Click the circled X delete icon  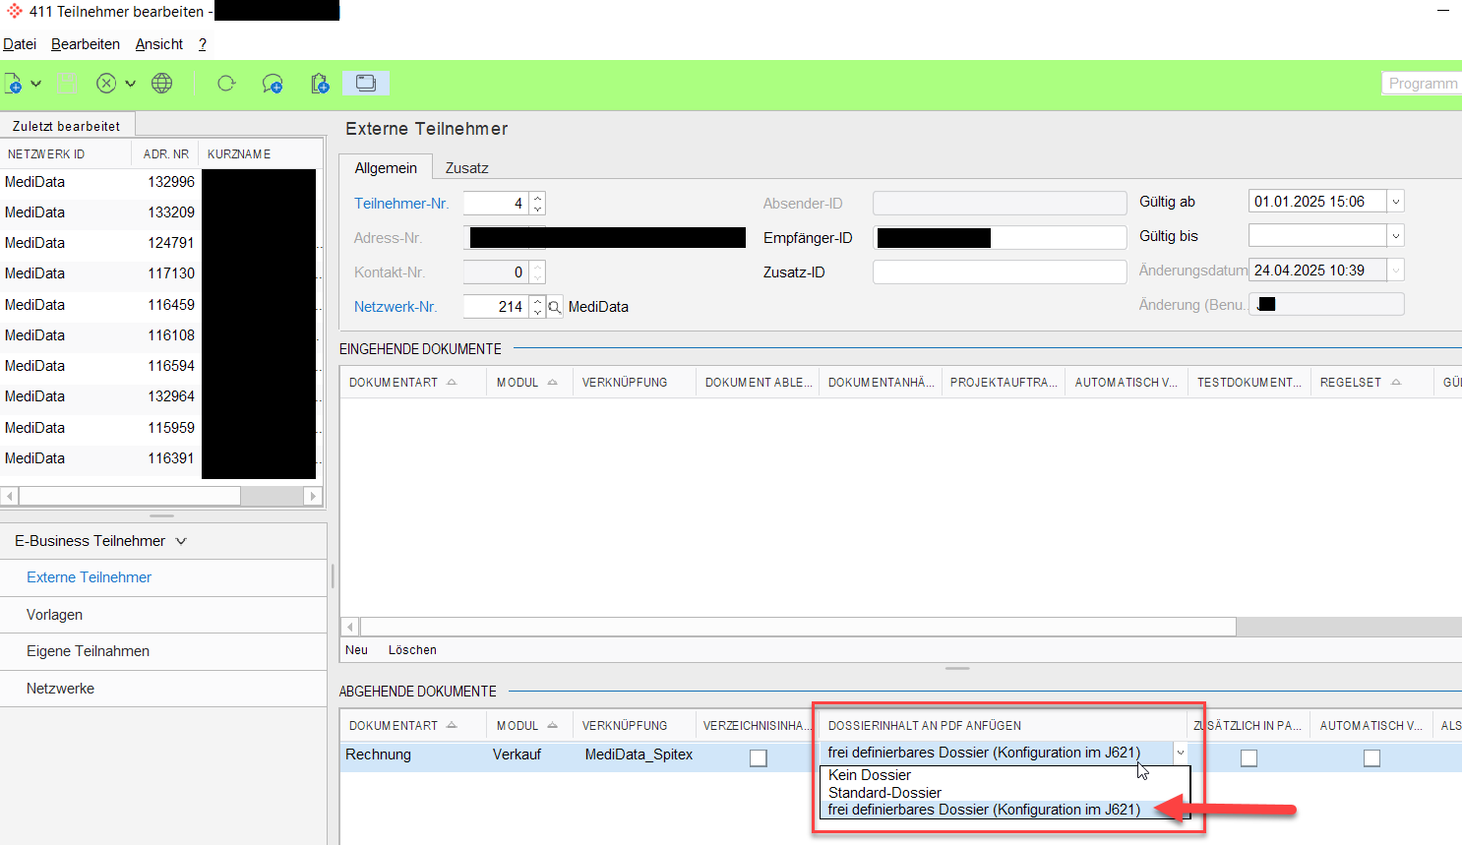(106, 84)
